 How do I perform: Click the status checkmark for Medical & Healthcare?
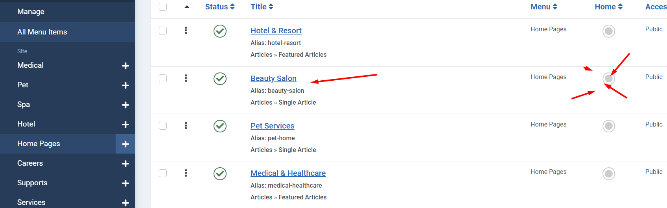click(220, 174)
